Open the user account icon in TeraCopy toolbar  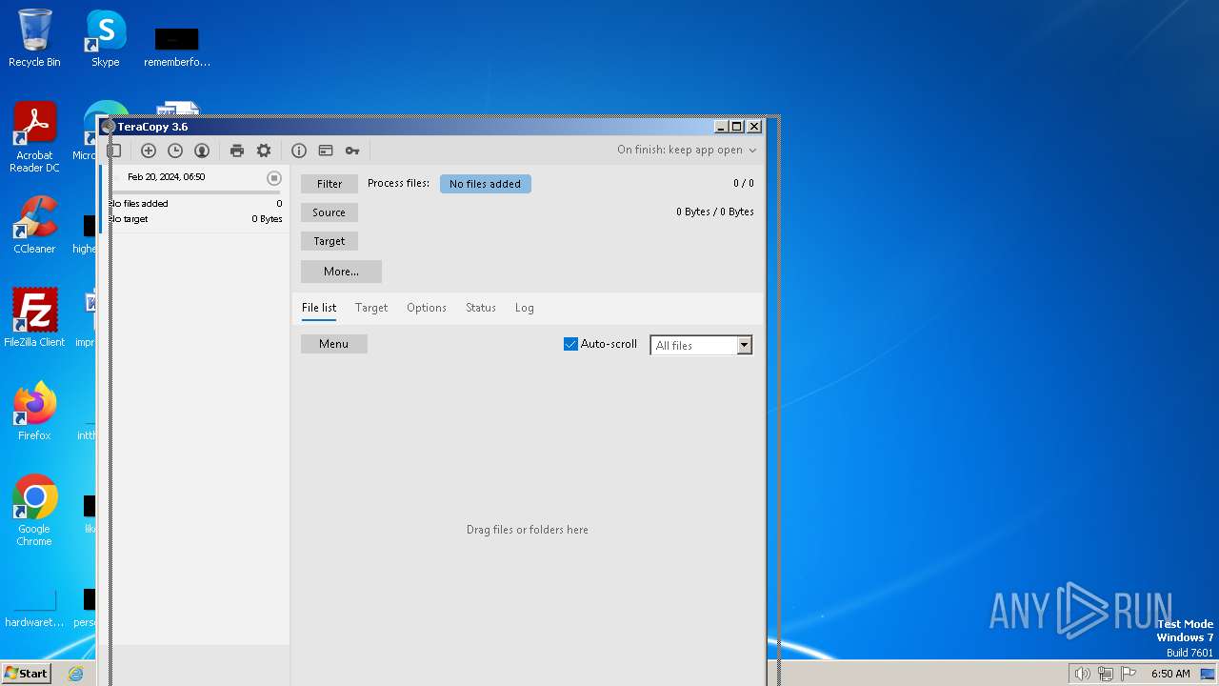pos(202,151)
